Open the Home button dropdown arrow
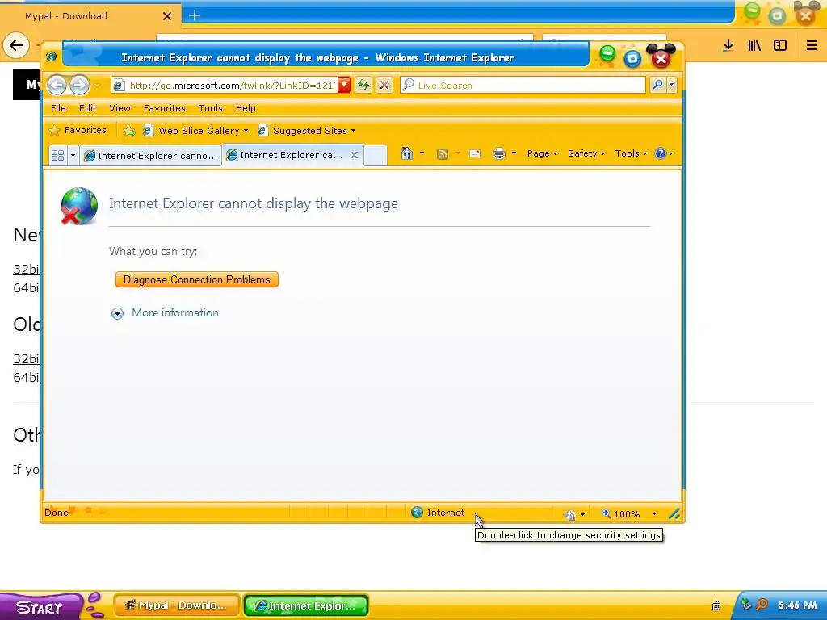 [x=422, y=153]
